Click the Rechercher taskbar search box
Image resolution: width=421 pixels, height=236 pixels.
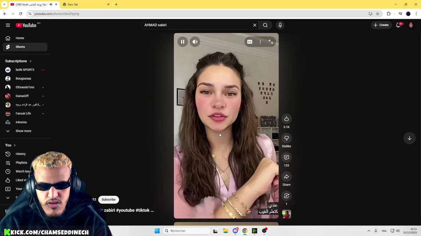point(186,231)
